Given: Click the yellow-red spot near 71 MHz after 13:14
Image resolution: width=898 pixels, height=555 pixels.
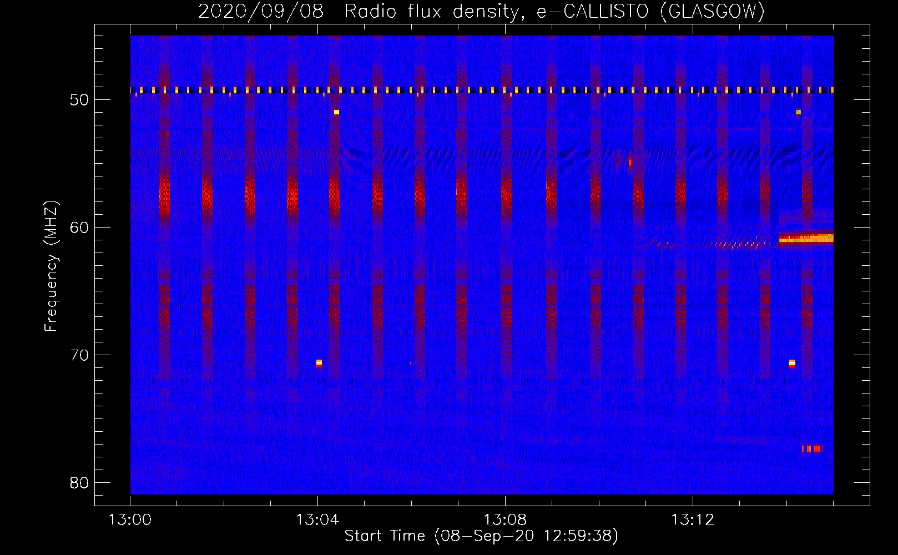Looking at the screenshot, I should point(792,364).
